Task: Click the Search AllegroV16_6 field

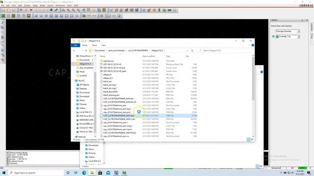Action: click(x=225, y=51)
